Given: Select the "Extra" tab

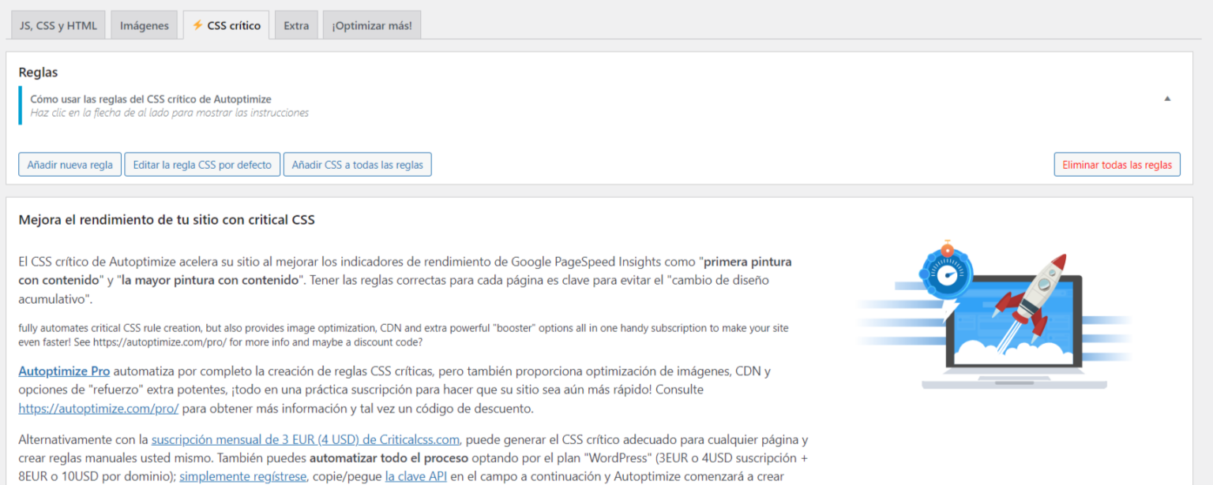Looking at the screenshot, I should [296, 24].
